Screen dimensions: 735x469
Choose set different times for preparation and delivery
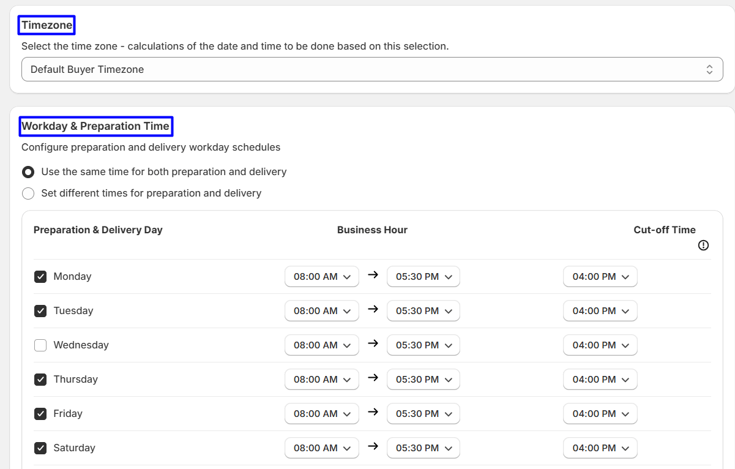click(28, 193)
